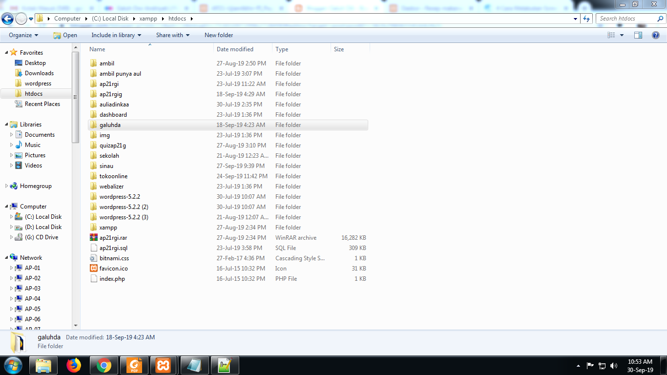Sort by the Name column header

coord(150,49)
